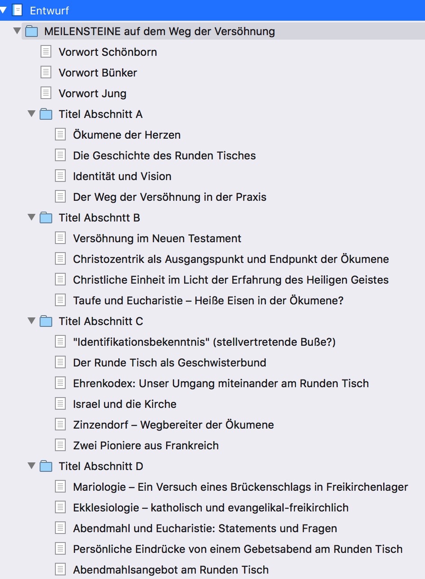Collapse the Titel Abschnitt D section
This screenshot has width=425, height=579.
(x=32, y=466)
